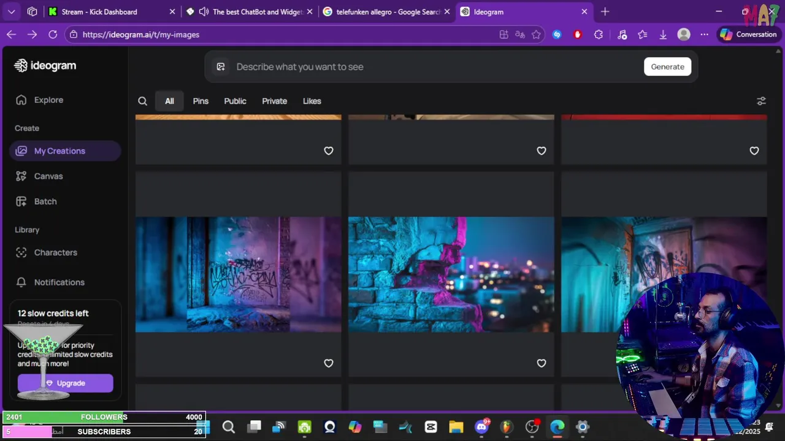The image size is (785, 441).
Task: Open OBS Studio from taskbar
Action: tap(532, 427)
